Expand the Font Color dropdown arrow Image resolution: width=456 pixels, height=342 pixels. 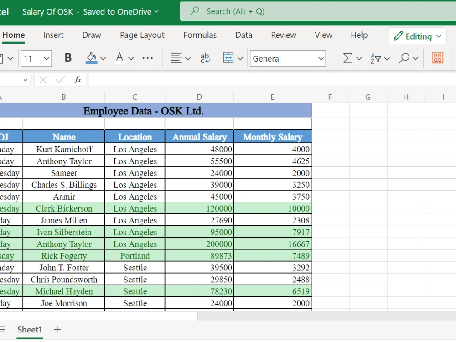(x=131, y=58)
